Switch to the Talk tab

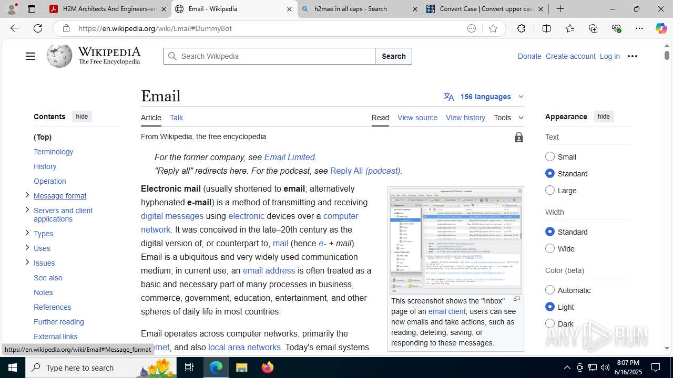coord(176,118)
